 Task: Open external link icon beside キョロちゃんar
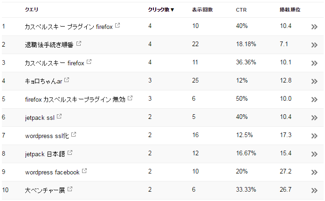67,80
